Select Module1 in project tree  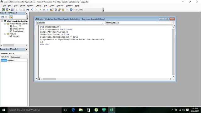[x=16, y=36]
